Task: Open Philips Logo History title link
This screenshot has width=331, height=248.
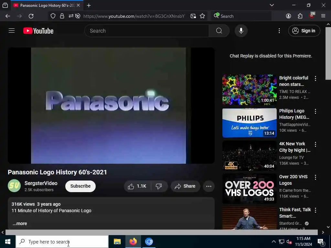Action: (x=294, y=114)
